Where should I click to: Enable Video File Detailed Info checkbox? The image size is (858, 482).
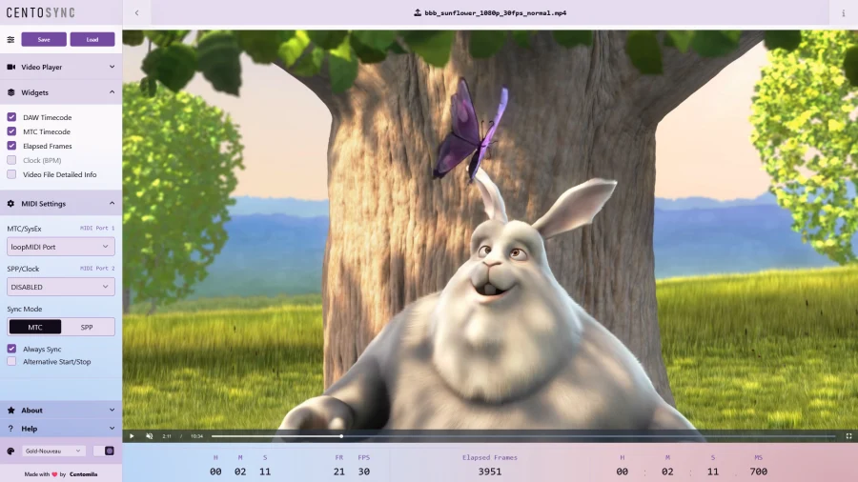11,174
